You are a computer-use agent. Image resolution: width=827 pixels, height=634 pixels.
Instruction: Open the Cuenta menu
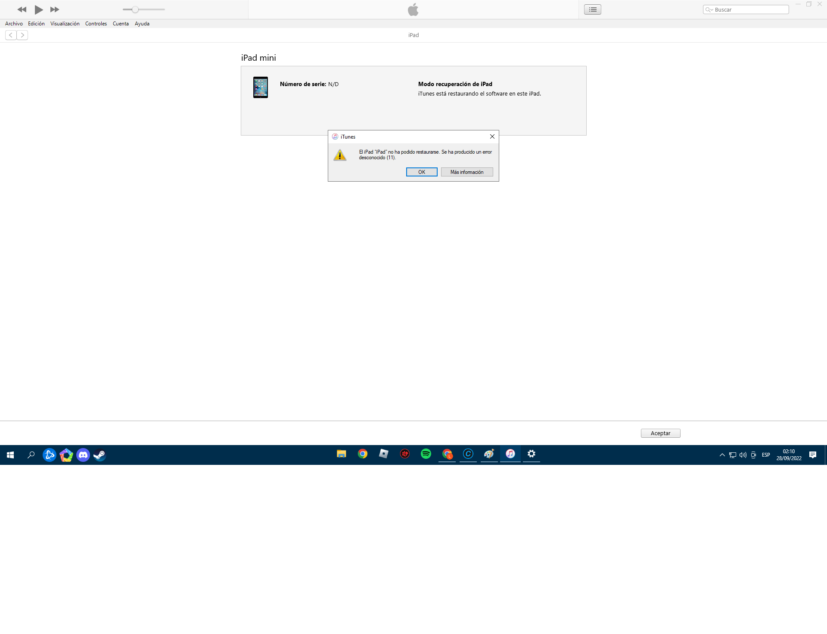[x=121, y=24]
